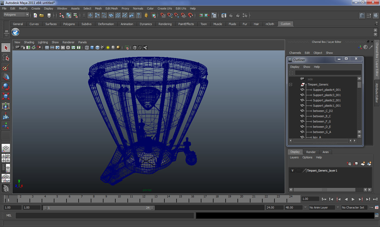Open the shelf options arrow menu

(x=6, y=35)
